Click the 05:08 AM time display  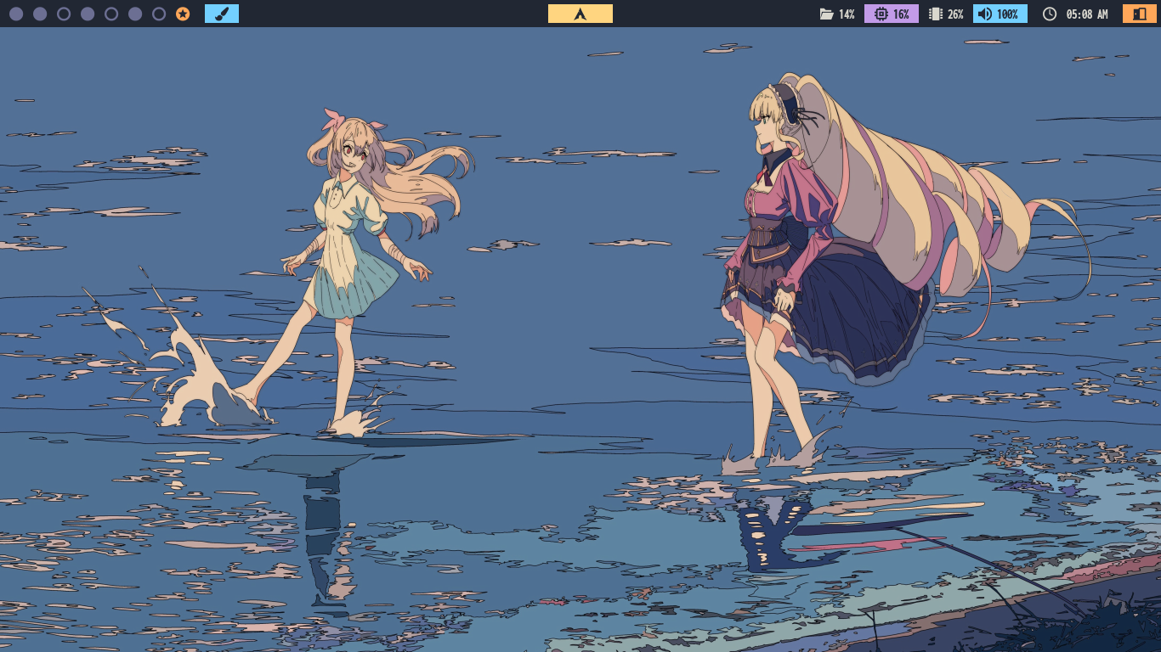(x=1087, y=14)
